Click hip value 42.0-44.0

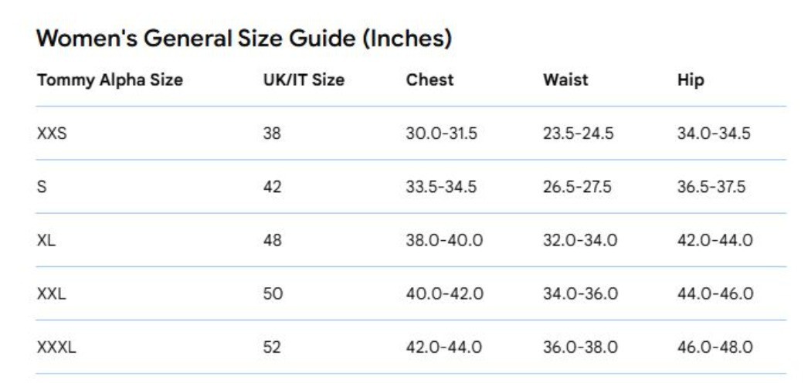coord(715,240)
